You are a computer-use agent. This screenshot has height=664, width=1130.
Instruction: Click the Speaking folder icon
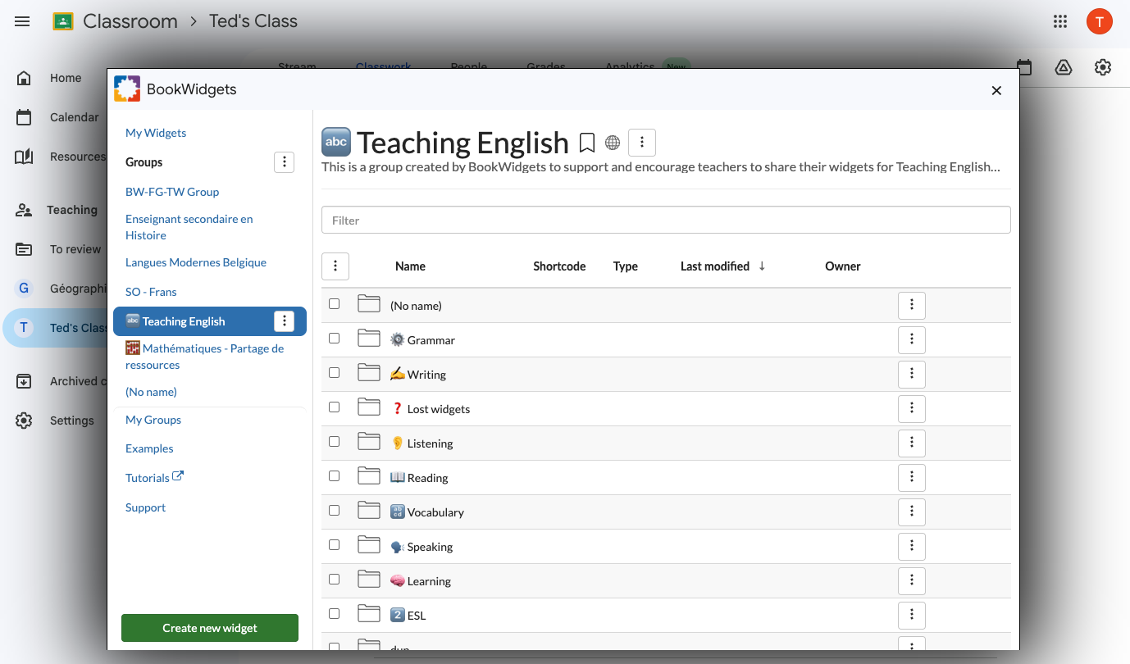click(x=369, y=545)
